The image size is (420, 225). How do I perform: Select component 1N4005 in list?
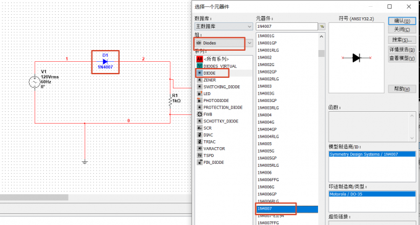tap(264, 144)
